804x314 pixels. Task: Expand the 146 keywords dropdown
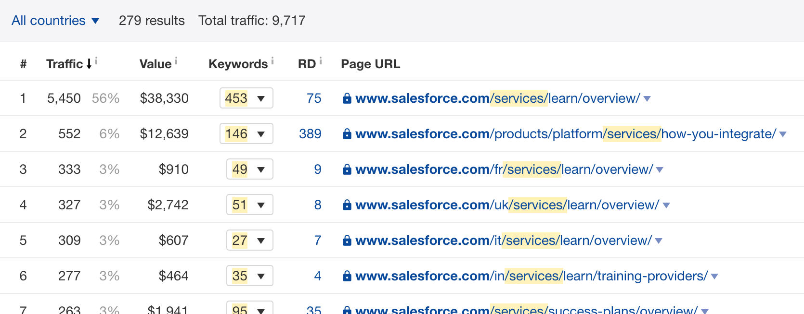coord(246,133)
